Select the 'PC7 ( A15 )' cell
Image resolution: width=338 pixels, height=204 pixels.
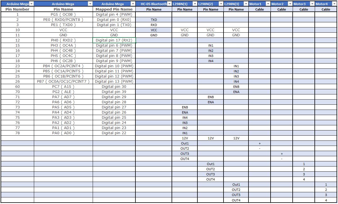tap(63, 87)
